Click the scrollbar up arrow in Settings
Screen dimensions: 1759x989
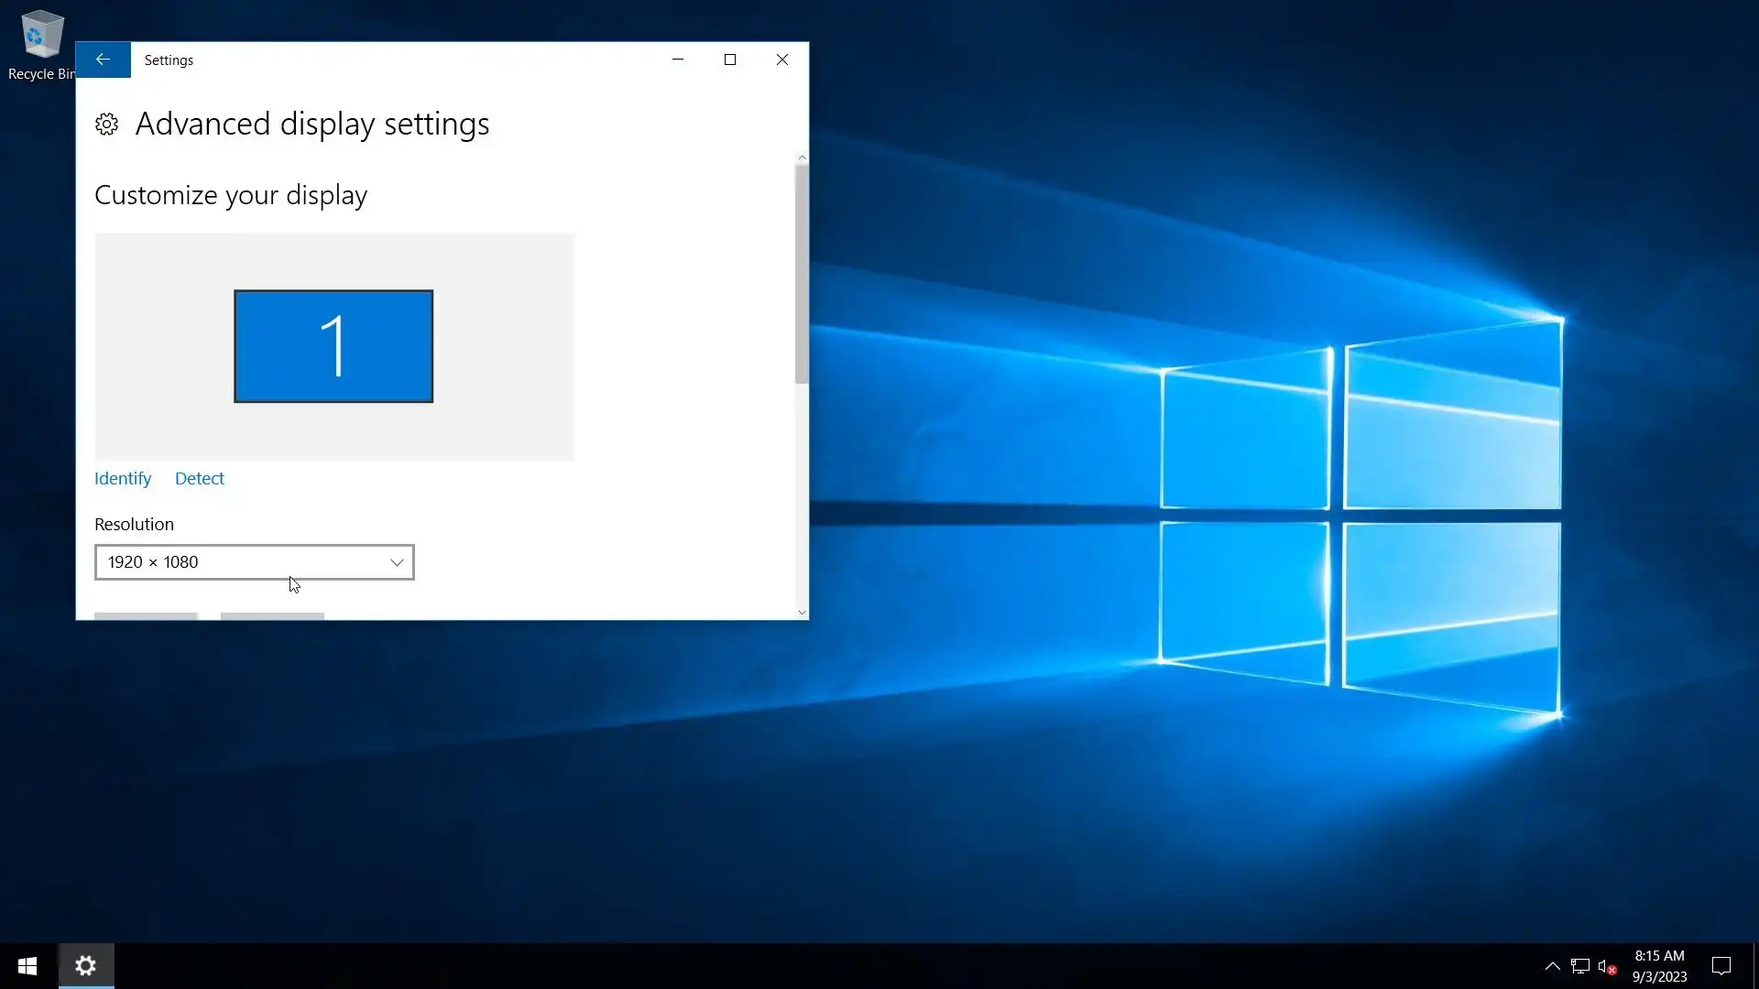802,158
